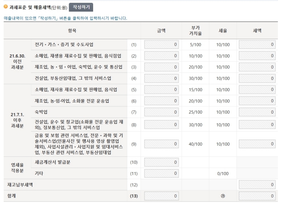The height and width of the screenshot is (204, 281).
Task: Select the 세액 field for row (5)
Action: 257,90
